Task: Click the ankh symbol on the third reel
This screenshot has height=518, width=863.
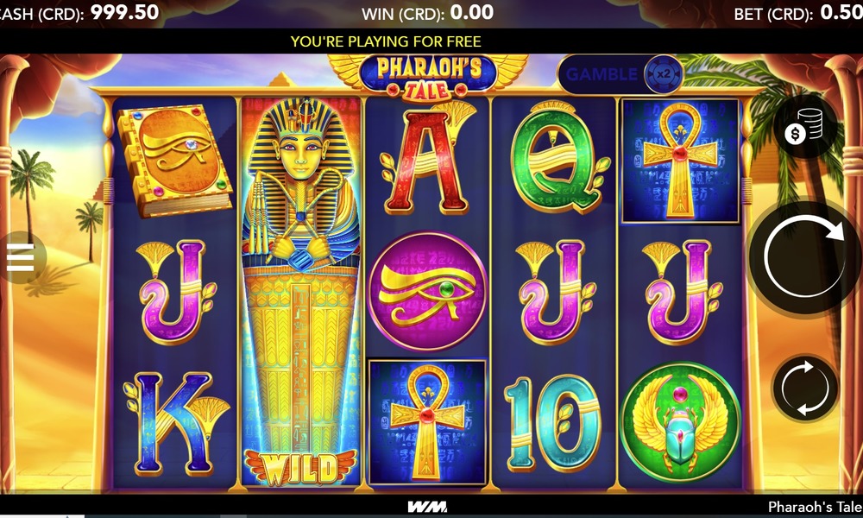Action: tap(427, 422)
